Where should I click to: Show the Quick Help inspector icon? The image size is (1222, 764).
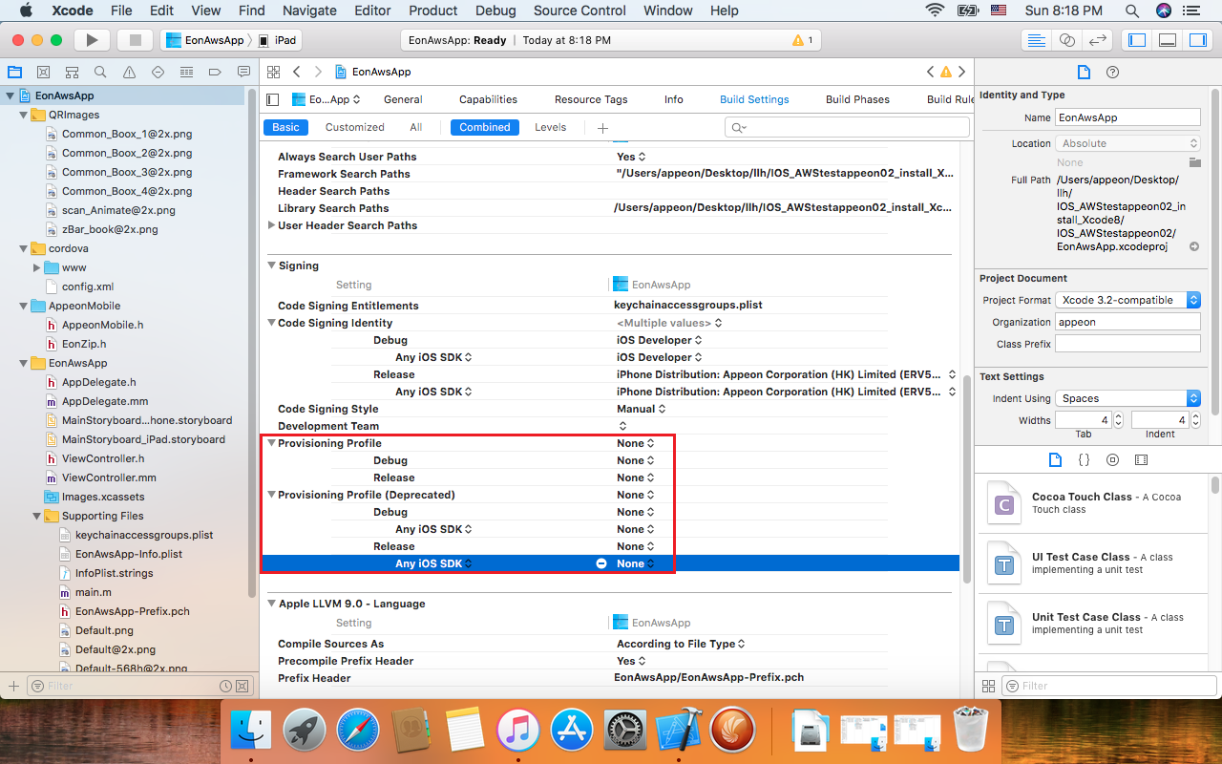[x=1112, y=73]
